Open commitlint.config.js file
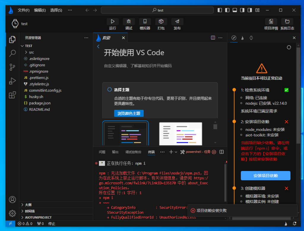This screenshot has width=304, height=231. (x=56, y=90)
